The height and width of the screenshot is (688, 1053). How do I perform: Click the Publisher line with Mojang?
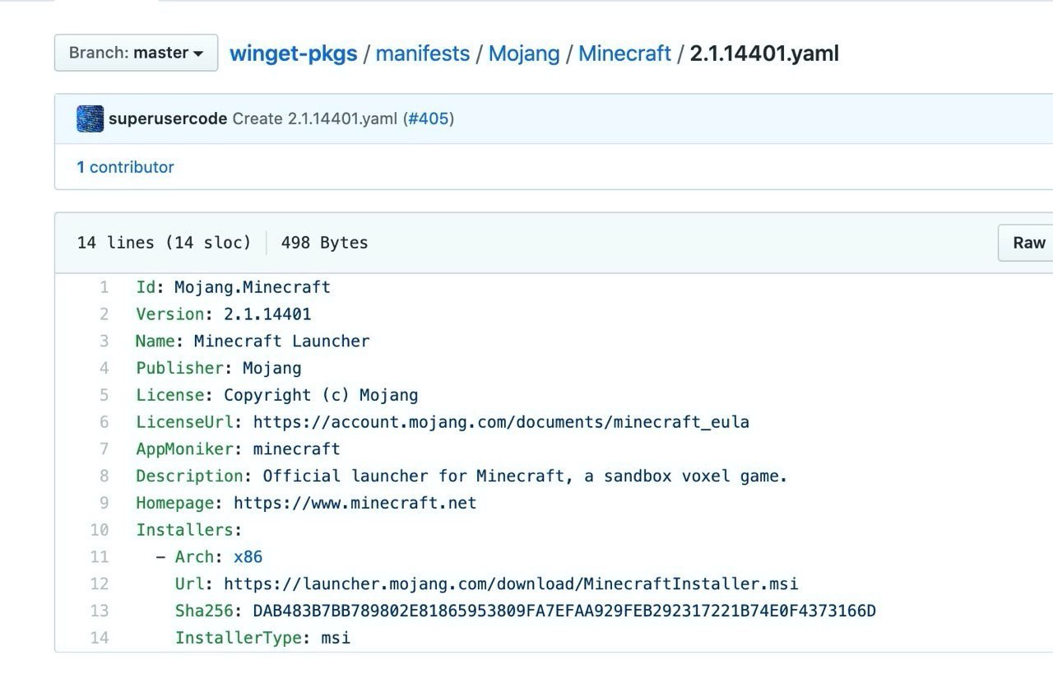[219, 368]
